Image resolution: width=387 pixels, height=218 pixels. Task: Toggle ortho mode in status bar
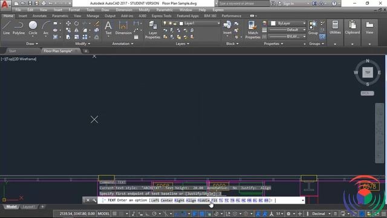(x=147, y=214)
